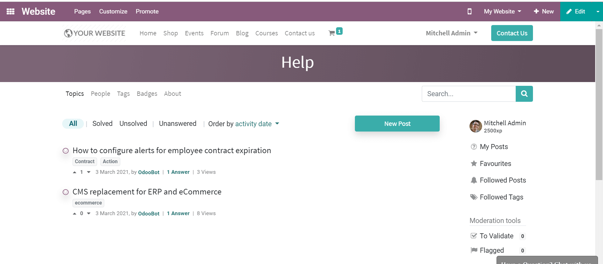Click the status icon beside contract expiration question
The image size is (603, 264).
(x=66, y=151)
